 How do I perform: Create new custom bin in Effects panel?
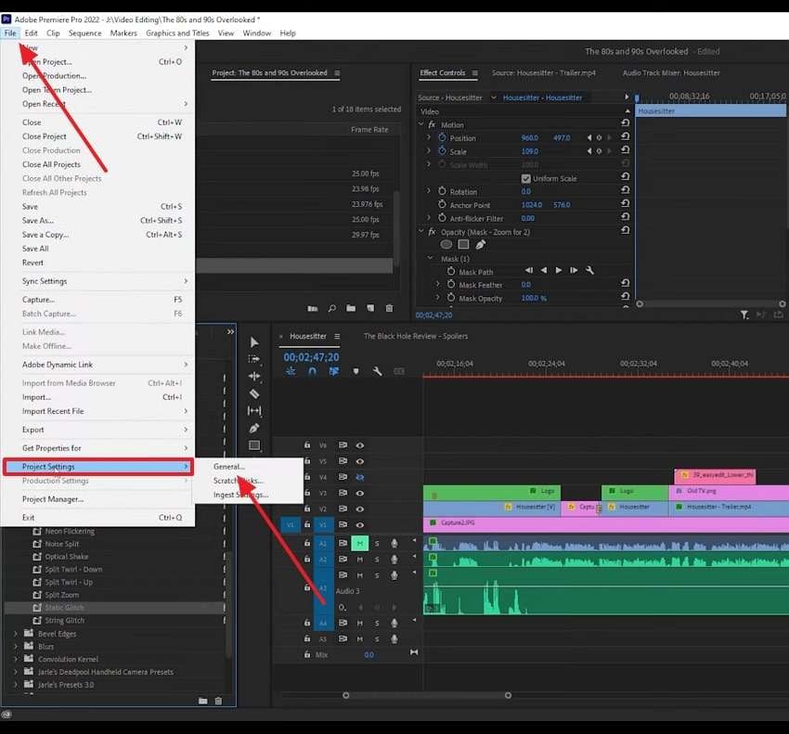coord(202,701)
